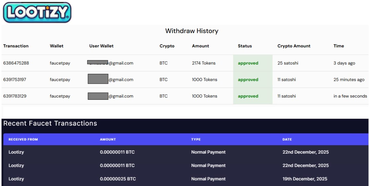Click the Time column header

pyautogui.click(x=338, y=46)
